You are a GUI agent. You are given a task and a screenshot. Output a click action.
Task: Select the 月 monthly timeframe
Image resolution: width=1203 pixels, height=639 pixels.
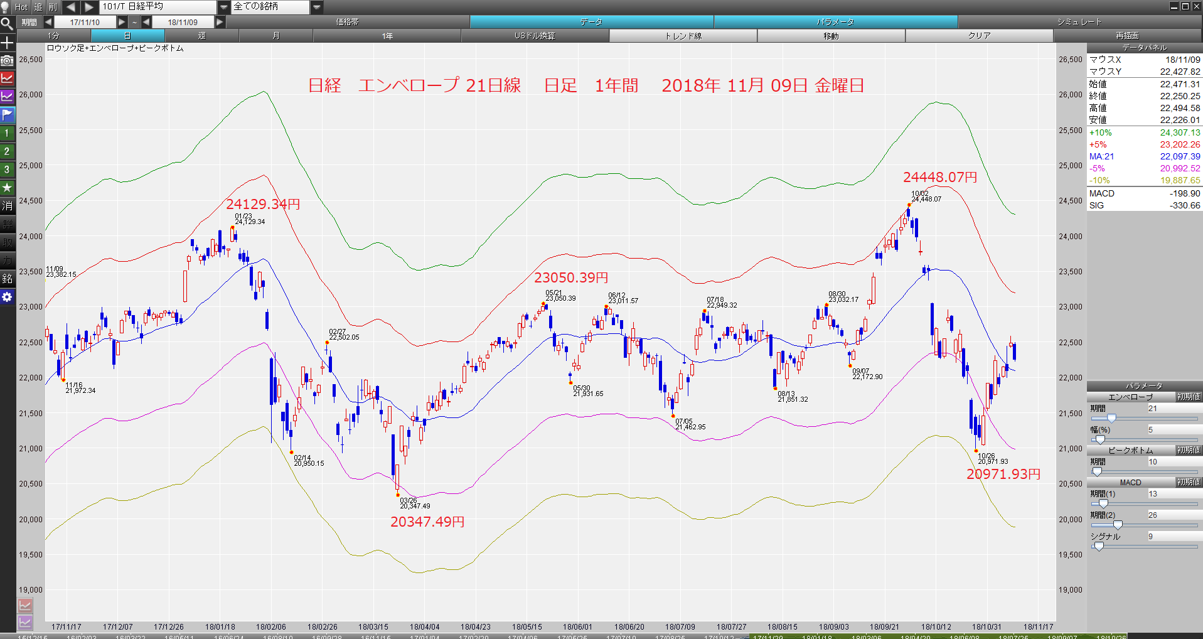(275, 36)
